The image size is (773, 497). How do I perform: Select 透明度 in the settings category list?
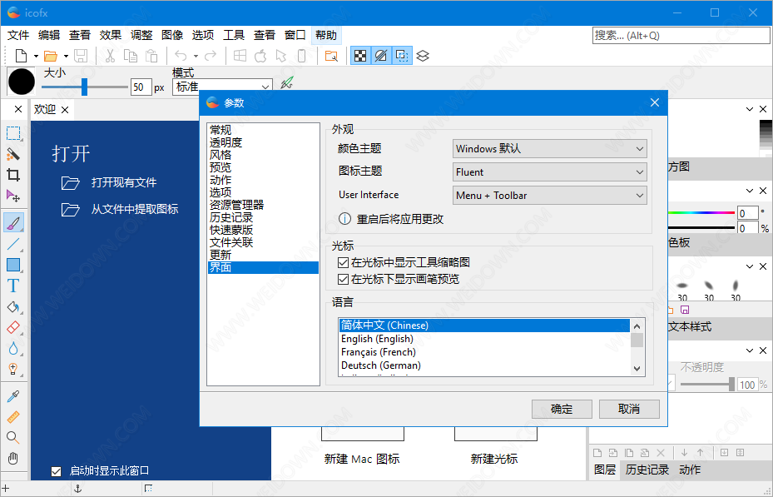click(263, 142)
